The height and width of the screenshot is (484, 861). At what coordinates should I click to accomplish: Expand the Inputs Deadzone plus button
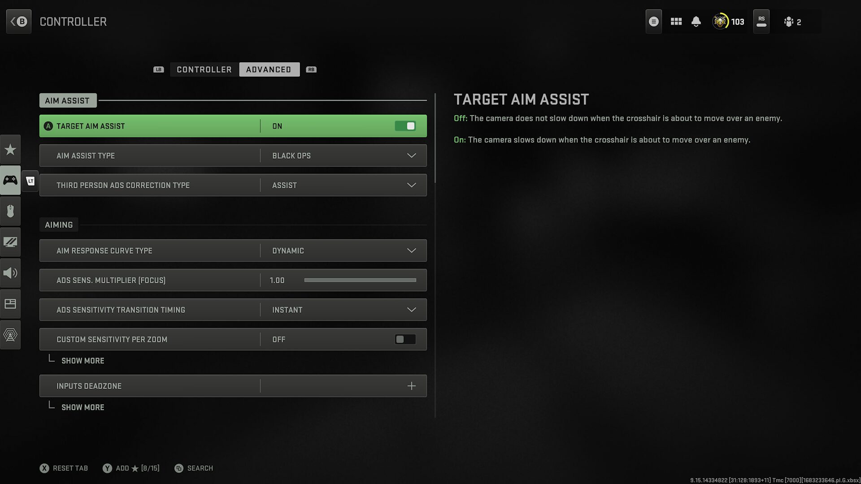click(x=411, y=386)
